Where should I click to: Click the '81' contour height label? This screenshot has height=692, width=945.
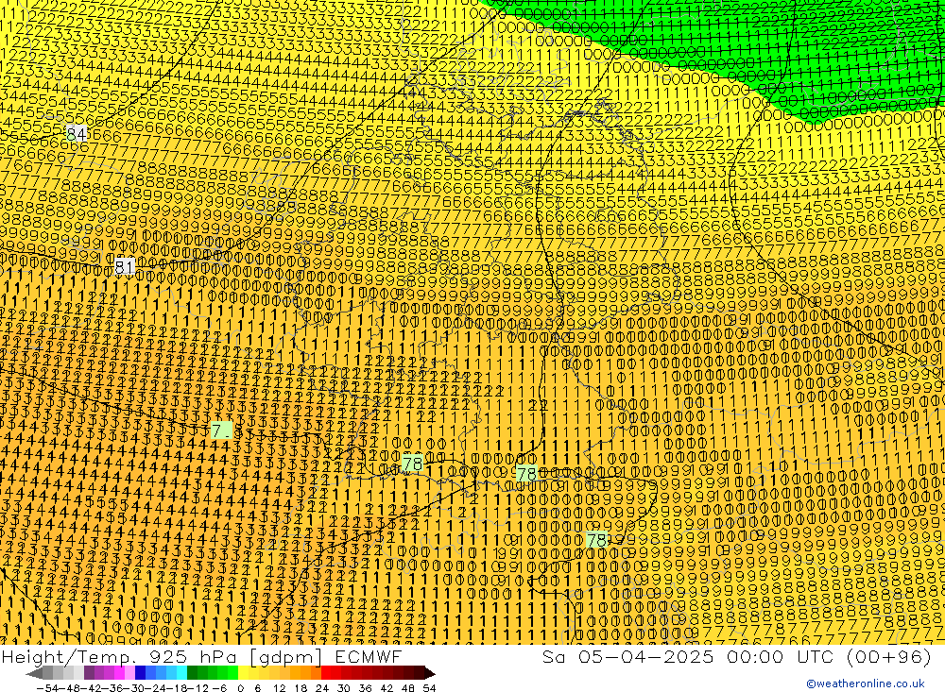pos(124,266)
